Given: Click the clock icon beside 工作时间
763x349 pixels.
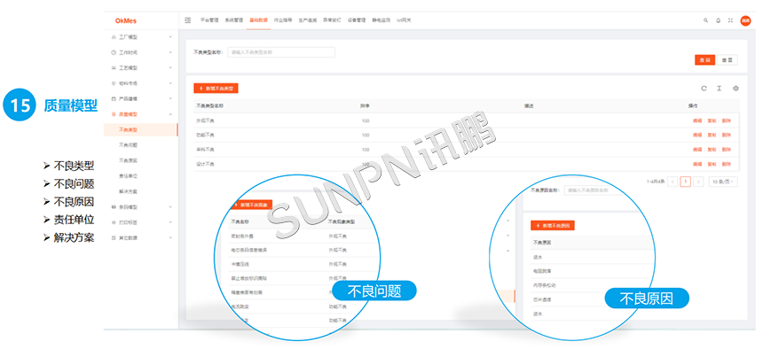Looking at the screenshot, I should coord(114,52).
